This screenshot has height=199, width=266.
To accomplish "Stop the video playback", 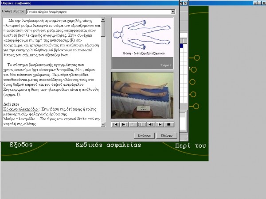I will (x=169, y=125).
